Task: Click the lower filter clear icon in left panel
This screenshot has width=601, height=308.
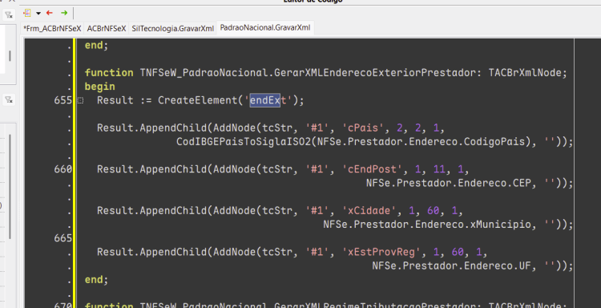Action: tap(8, 100)
